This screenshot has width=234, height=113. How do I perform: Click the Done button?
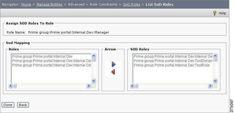click(8, 105)
